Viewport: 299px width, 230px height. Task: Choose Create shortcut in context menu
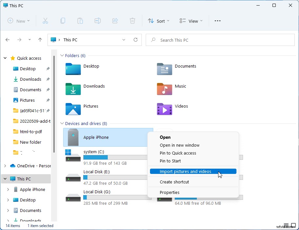tap(193, 182)
